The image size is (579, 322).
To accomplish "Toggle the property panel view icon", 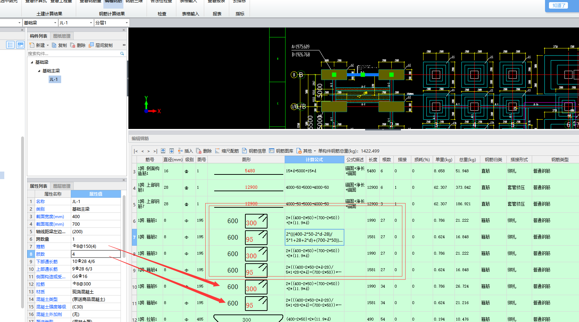I will pyautogui.click(x=20, y=45).
